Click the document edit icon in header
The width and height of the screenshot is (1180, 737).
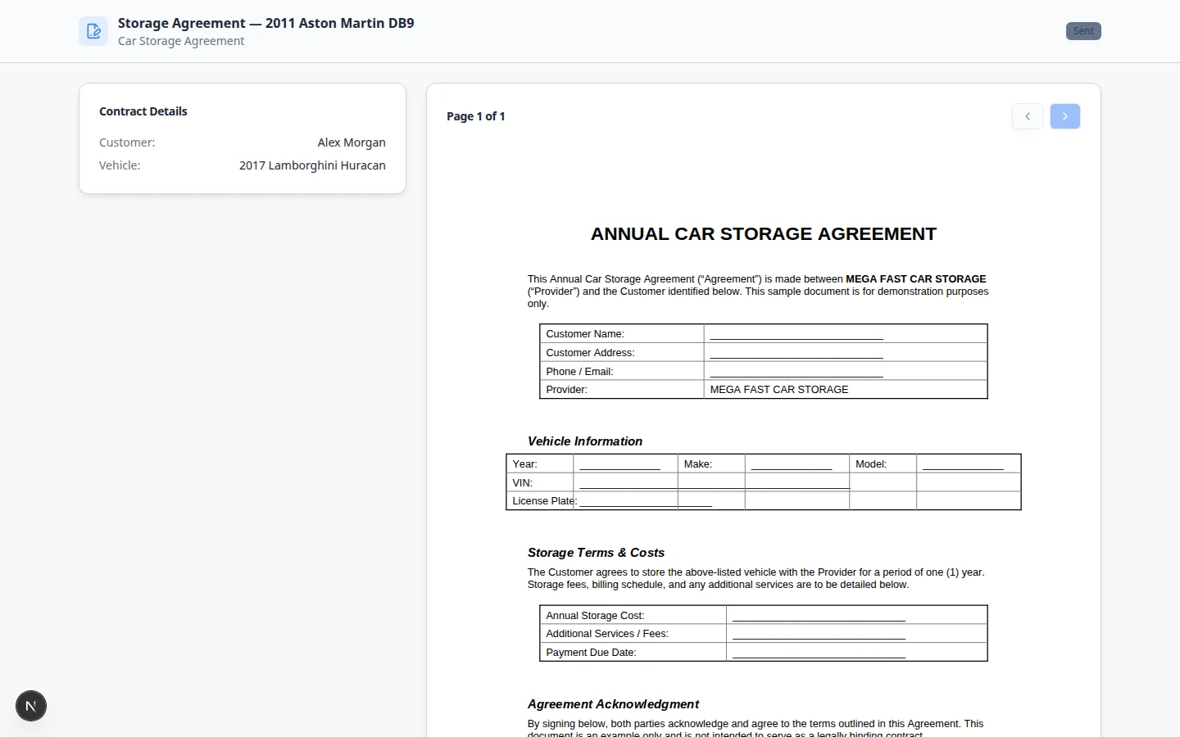93,31
